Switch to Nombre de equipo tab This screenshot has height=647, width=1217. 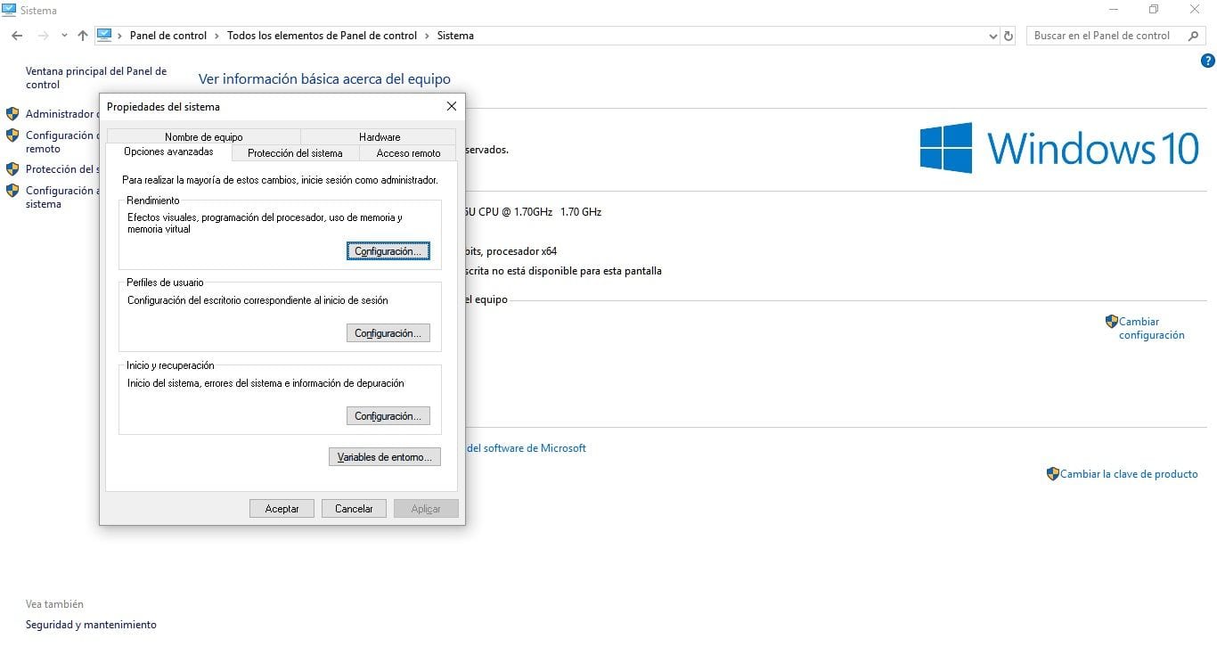pyautogui.click(x=203, y=137)
